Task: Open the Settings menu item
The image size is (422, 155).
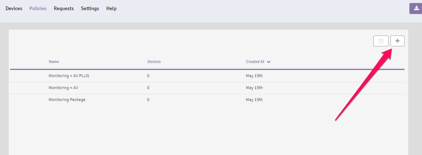Action: coord(90,9)
